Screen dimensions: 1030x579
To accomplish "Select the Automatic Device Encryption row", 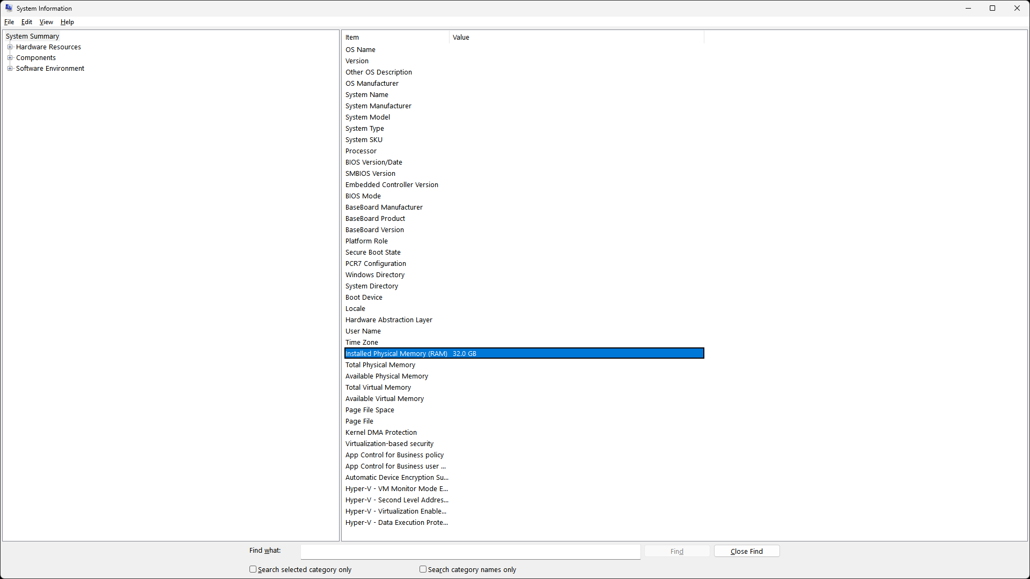I will click(524, 478).
